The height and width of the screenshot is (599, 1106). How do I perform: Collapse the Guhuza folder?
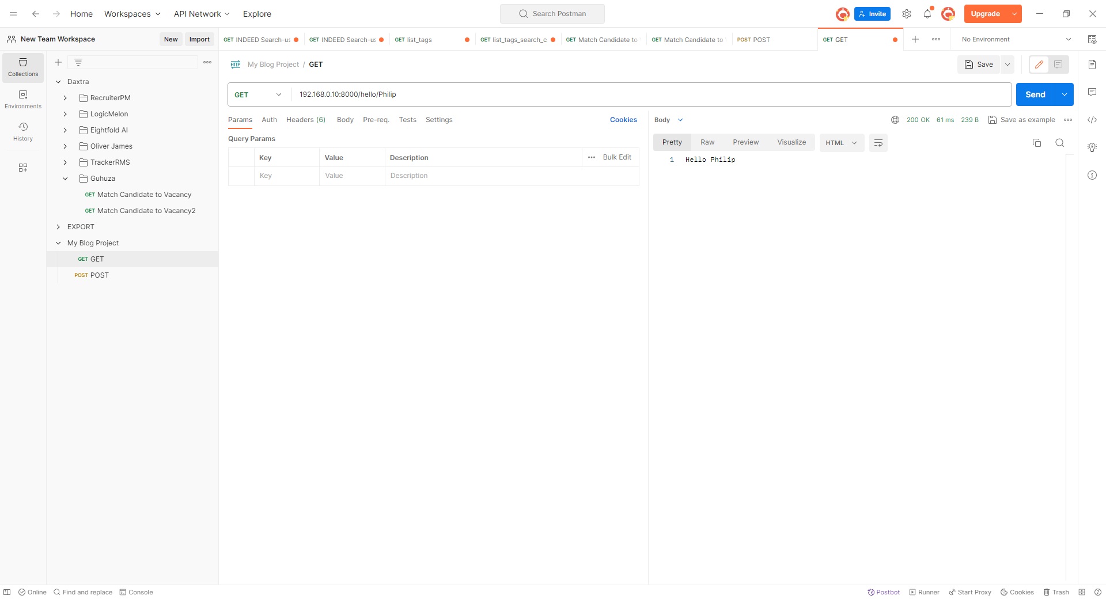[65, 179]
